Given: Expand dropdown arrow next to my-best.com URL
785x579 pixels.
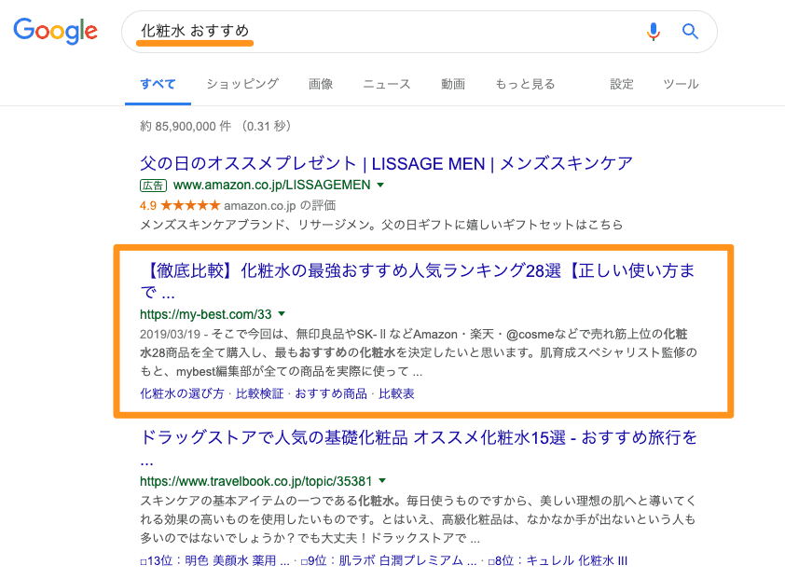Looking at the screenshot, I should pos(282,314).
